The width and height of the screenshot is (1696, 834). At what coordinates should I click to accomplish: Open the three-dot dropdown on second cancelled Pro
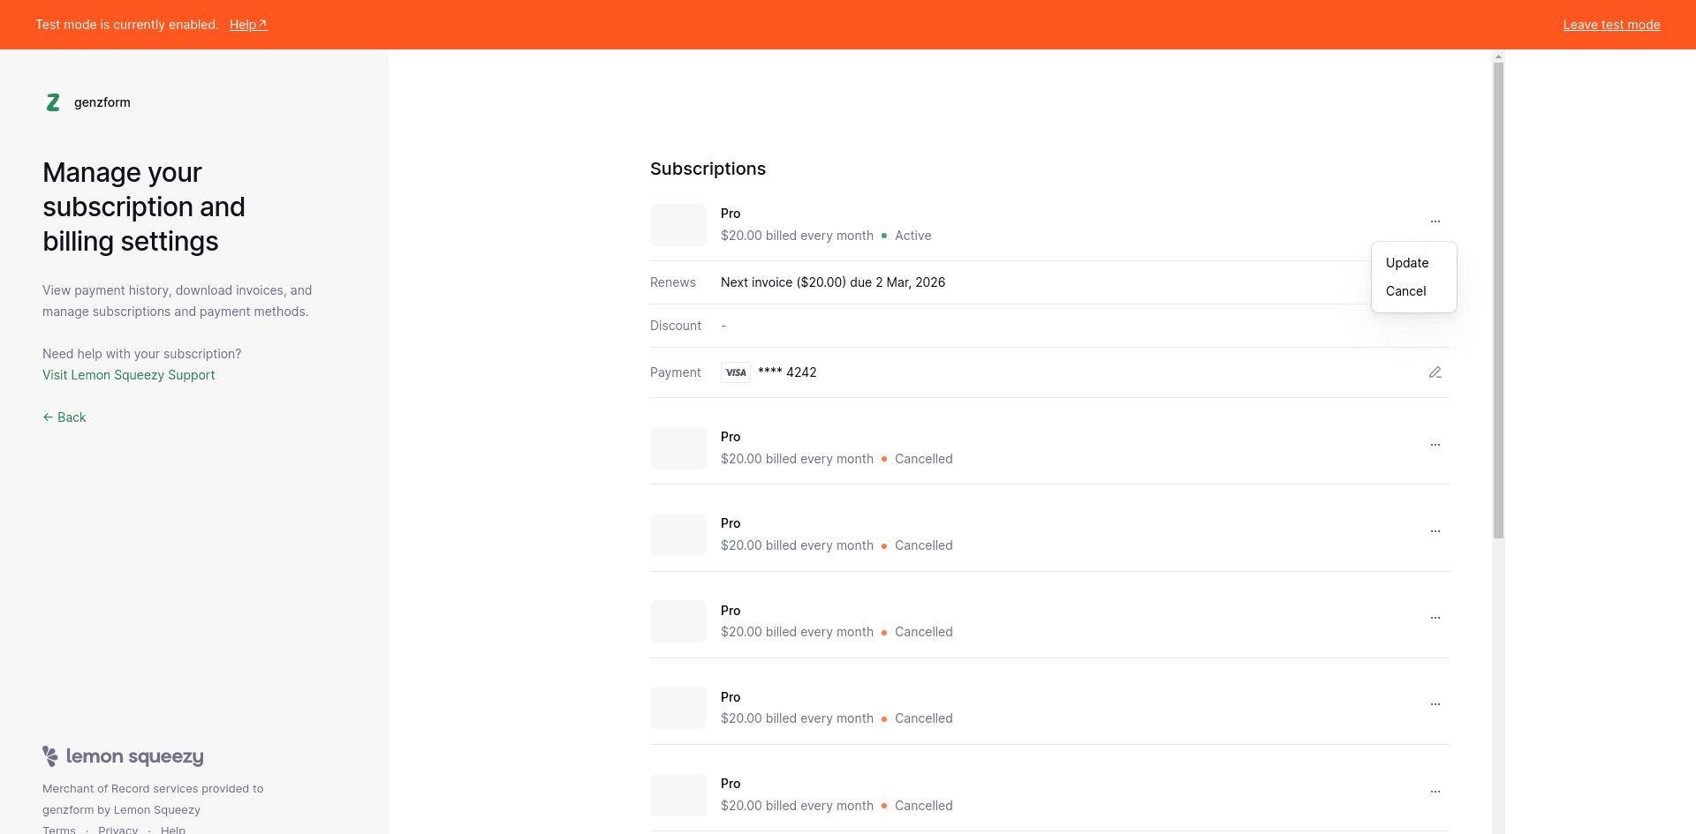1435,531
